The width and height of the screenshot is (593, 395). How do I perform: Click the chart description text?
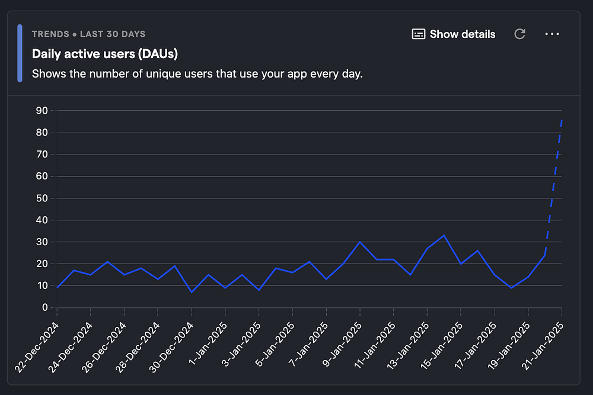pos(197,74)
